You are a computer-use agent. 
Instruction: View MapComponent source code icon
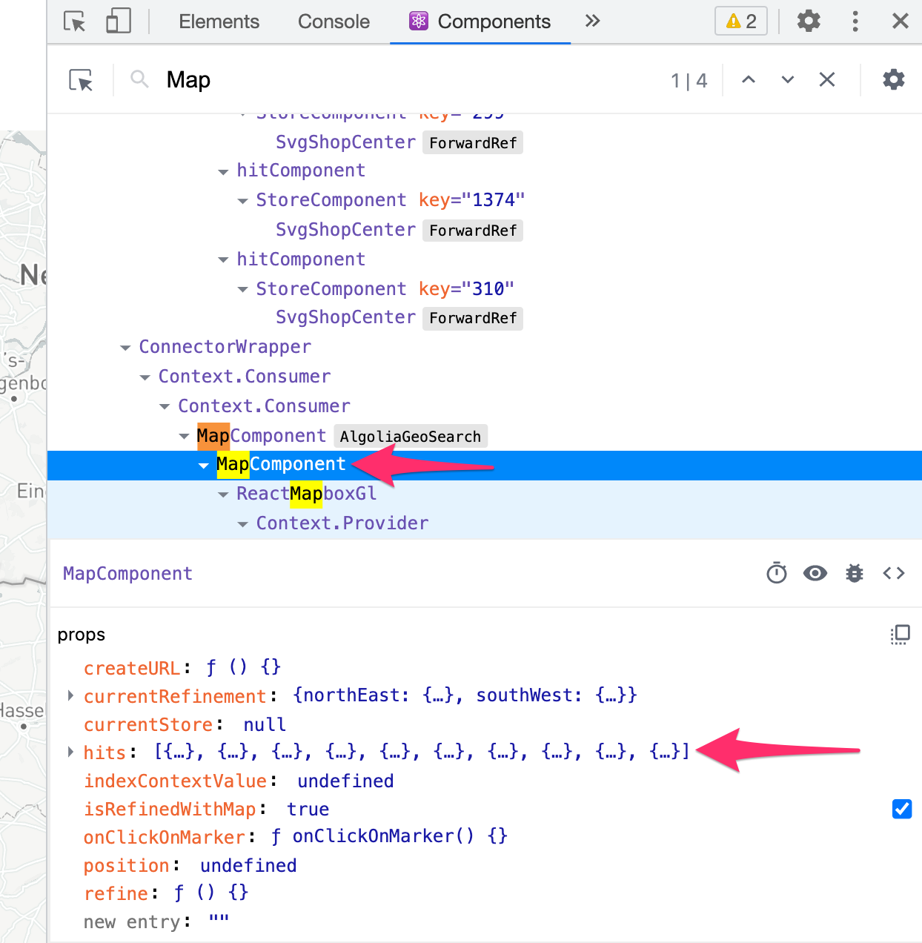pos(894,573)
